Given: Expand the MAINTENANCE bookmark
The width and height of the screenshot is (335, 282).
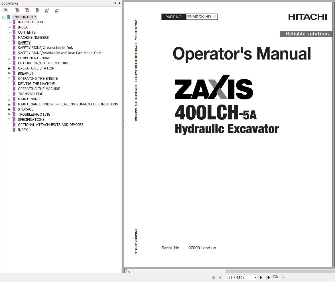Looking at the screenshot, I should pos(9,99).
